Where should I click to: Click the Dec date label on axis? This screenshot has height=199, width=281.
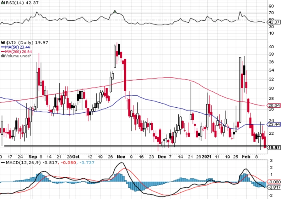(x=162, y=157)
